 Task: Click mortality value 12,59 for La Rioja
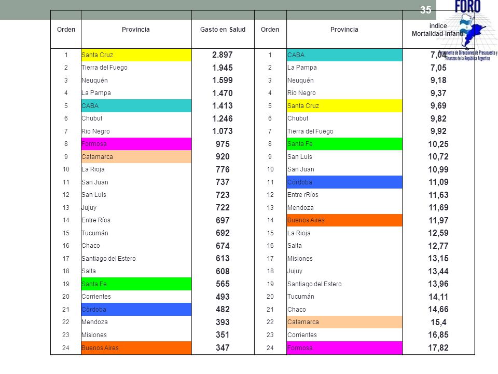(438, 233)
